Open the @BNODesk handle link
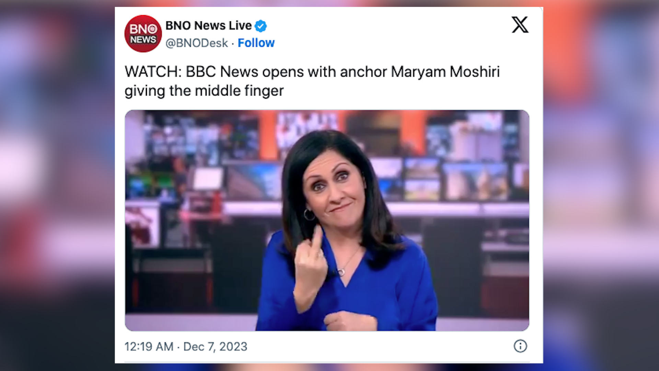659x371 pixels. (x=197, y=43)
